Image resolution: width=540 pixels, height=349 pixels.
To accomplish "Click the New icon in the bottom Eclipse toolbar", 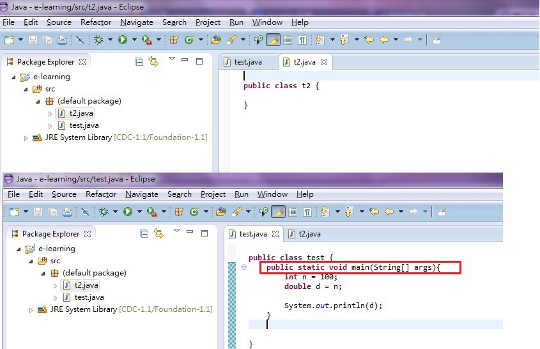I will point(15,212).
